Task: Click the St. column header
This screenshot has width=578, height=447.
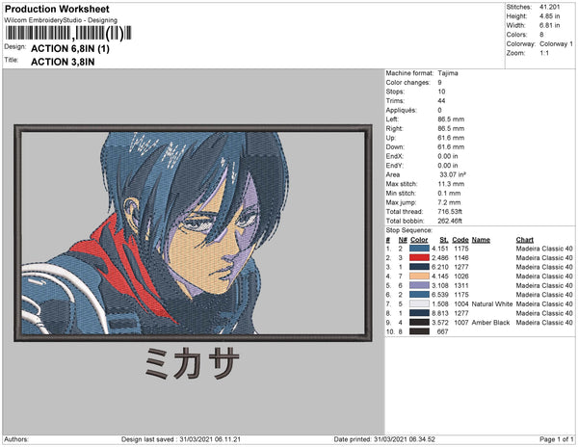Action: click(444, 240)
